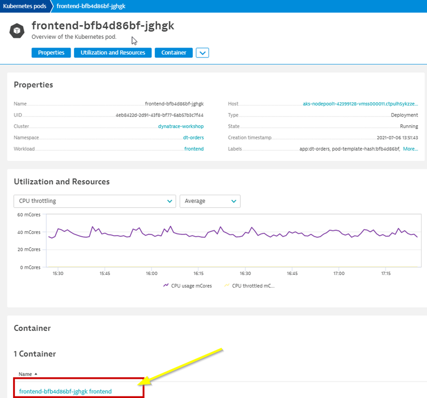
Task: Open the frontend workload link
Action: coord(194,149)
